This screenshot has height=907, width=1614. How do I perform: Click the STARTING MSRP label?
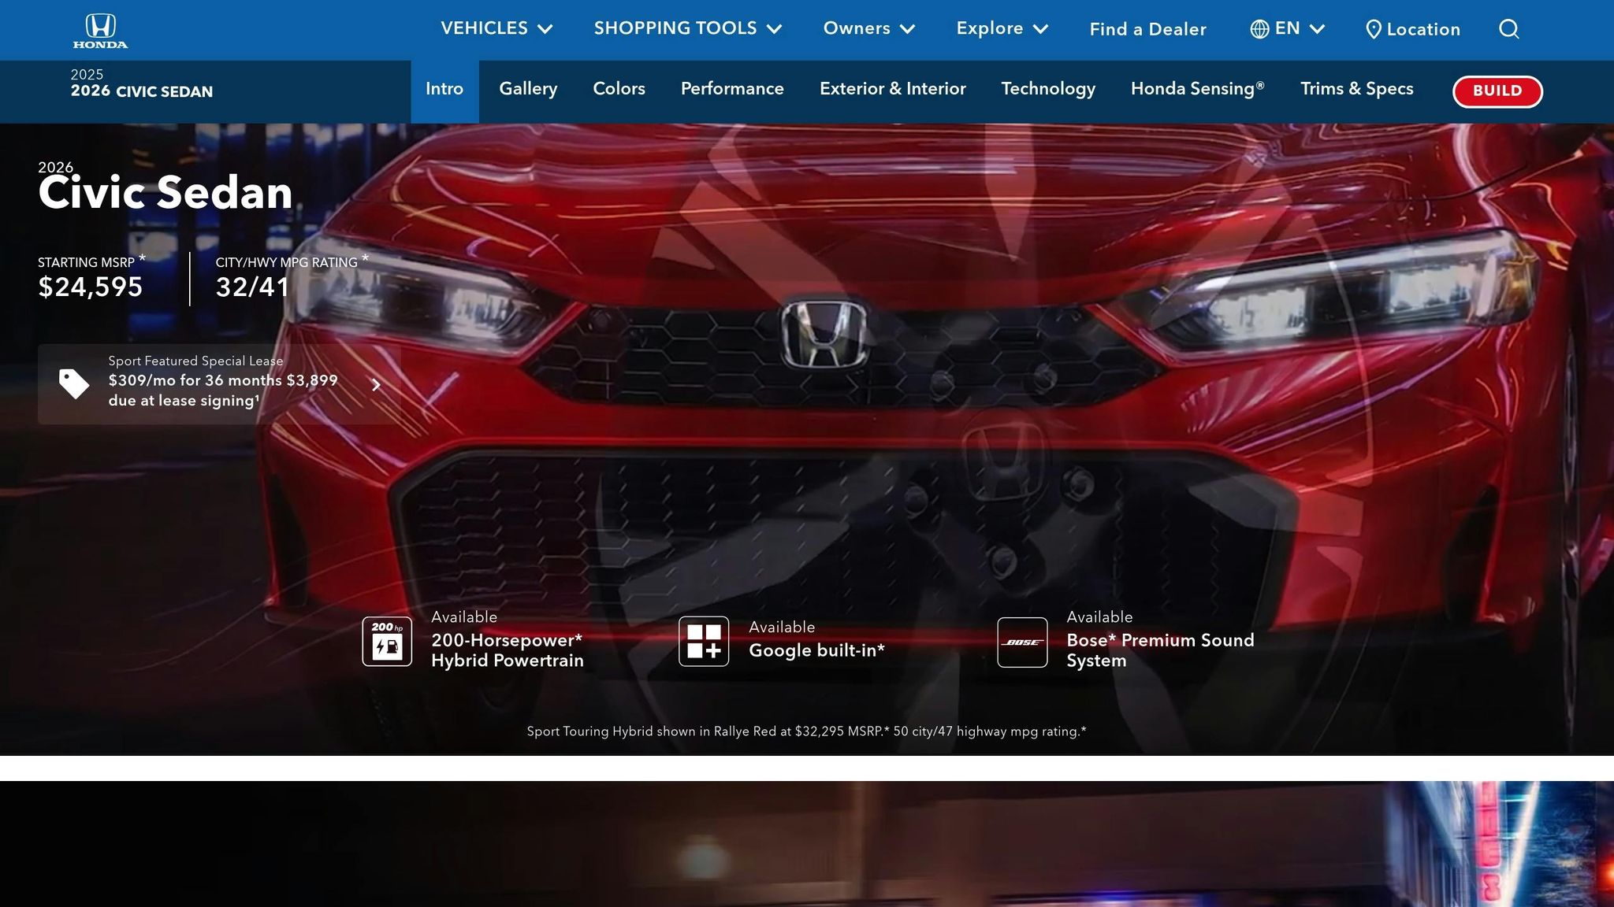point(87,263)
